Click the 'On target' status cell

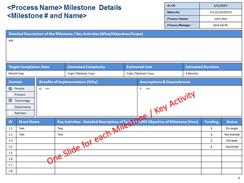[x=232, y=128]
